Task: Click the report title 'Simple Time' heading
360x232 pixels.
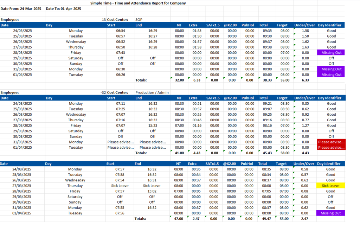Action: point(138,3)
